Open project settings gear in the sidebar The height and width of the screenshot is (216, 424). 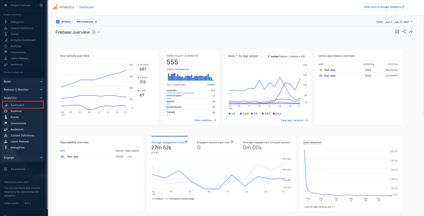coord(41,5)
